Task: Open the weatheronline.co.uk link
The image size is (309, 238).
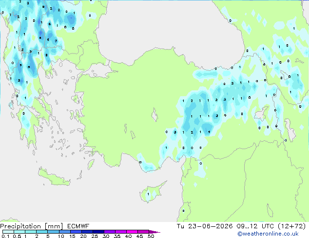Action: pyautogui.click(x=268, y=234)
